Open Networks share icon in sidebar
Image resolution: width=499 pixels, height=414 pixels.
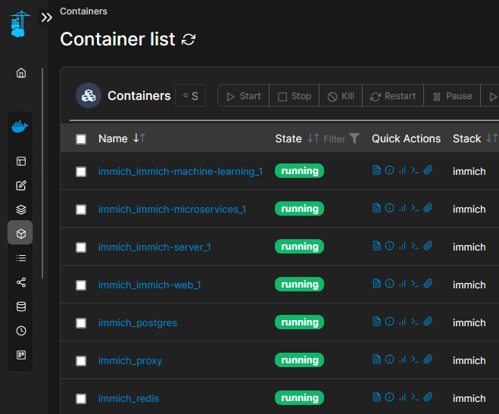[21, 282]
